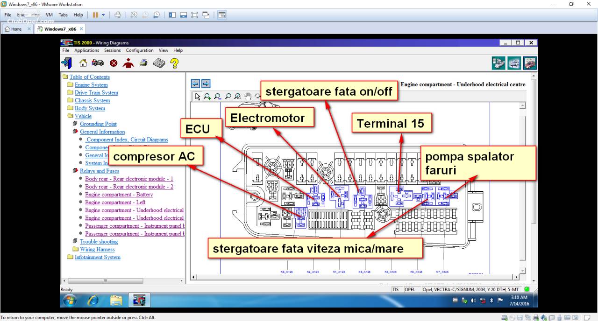Click the zoom area magnifier tool
Viewport: 598px width, 321px height.
pyautogui.click(x=238, y=97)
